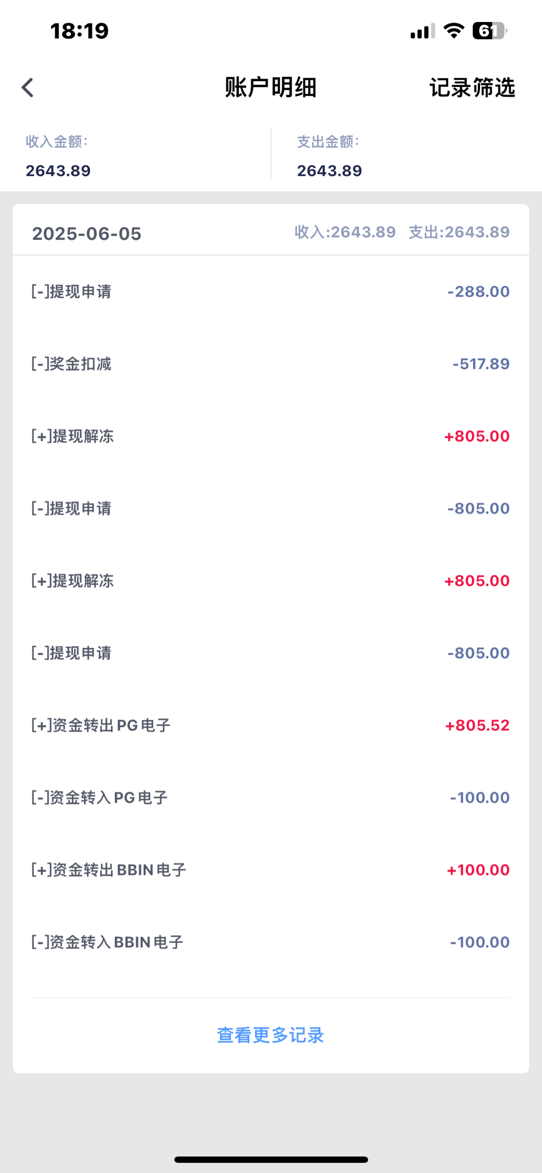
Task: Select the 资金转出 PG 电子 +805.52 entry
Action: (271, 725)
